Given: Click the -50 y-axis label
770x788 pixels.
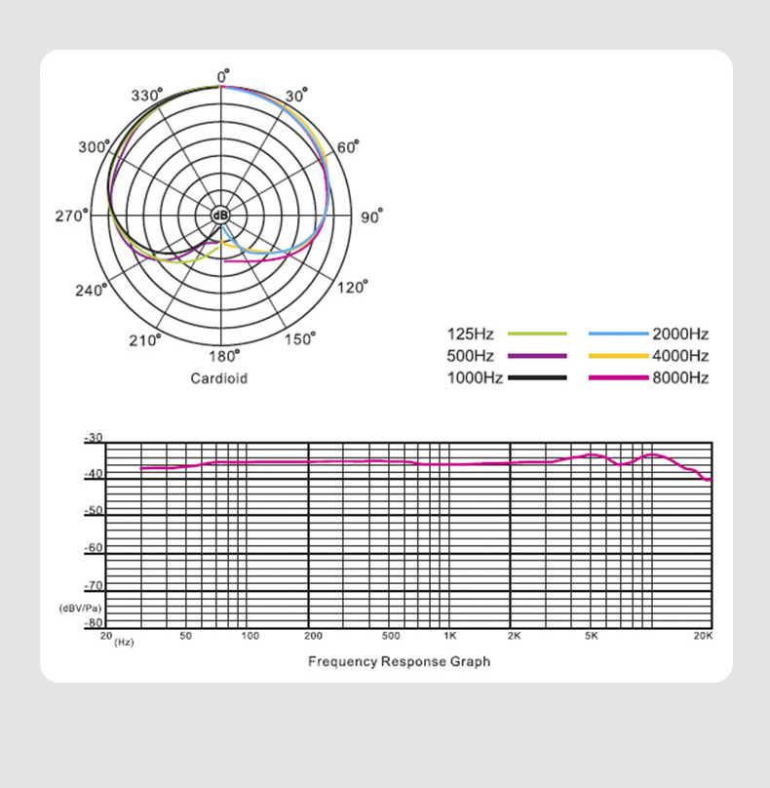Looking at the screenshot, I should (x=94, y=511).
